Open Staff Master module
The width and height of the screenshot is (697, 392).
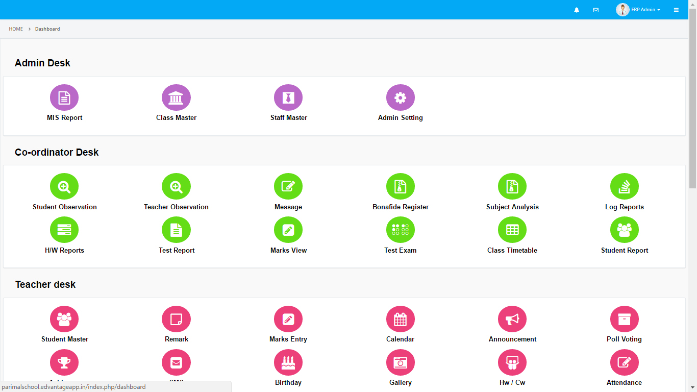pos(288,97)
